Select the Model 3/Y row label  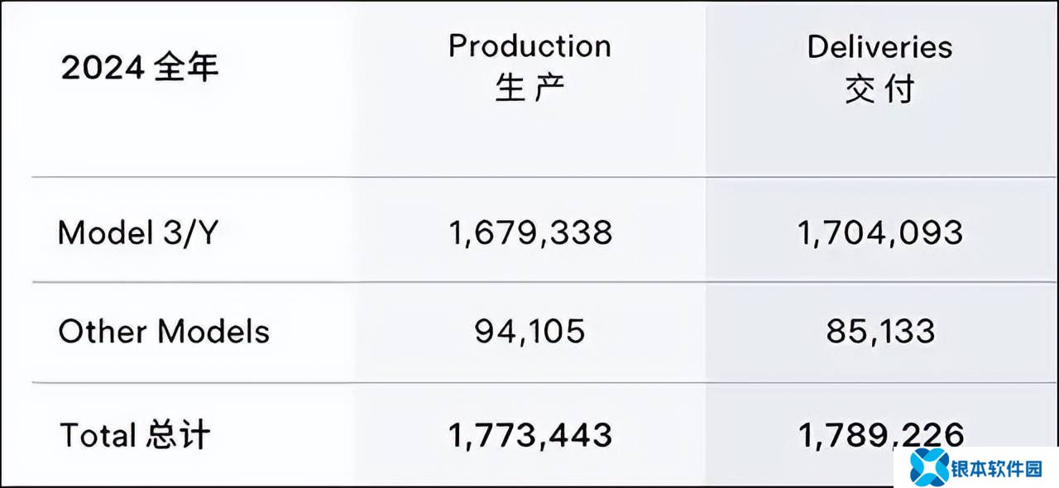click(137, 233)
